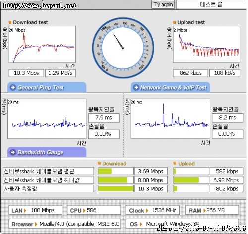The width and height of the screenshot is (248, 234).
Task: Click the 7.9 ms round-trip delay field
Action: coord(104,118)
